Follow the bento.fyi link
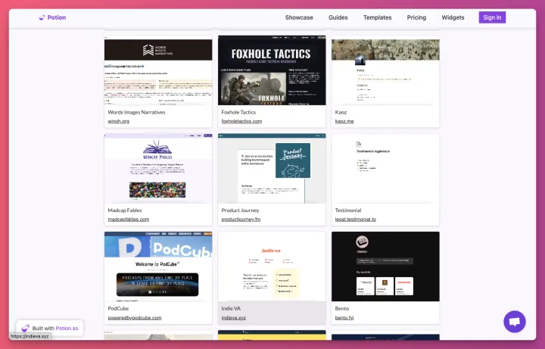 tap(344, 318)
